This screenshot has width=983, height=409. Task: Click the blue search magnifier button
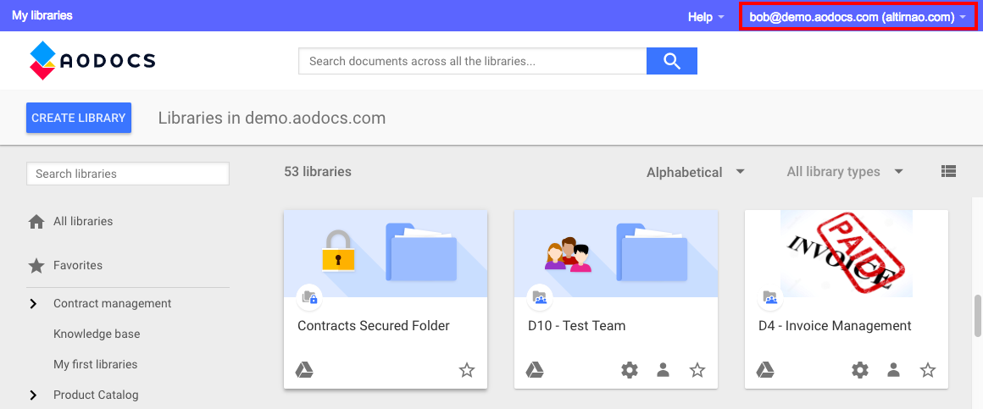[671, 61]
